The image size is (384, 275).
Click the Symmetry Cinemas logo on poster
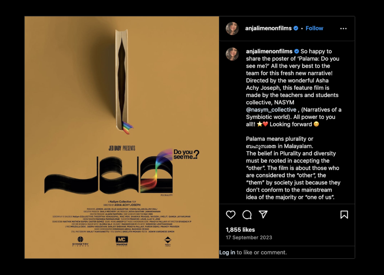pyautogui.click(x=80, y=241)
